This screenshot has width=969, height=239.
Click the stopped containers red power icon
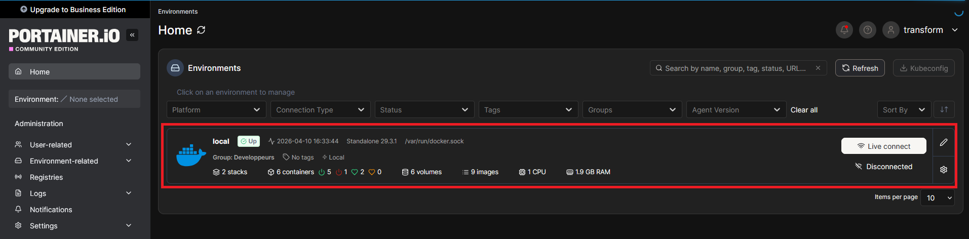[x=339, y=172]
